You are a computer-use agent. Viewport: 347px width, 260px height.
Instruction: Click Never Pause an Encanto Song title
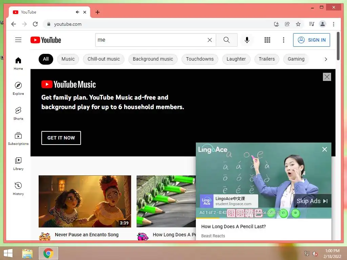click(x=86, y=235)
